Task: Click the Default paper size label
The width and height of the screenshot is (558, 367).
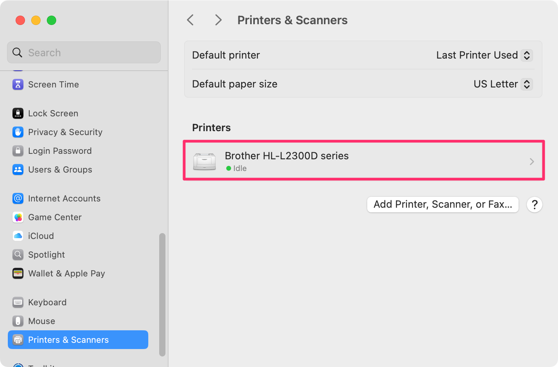Action: 235,84
